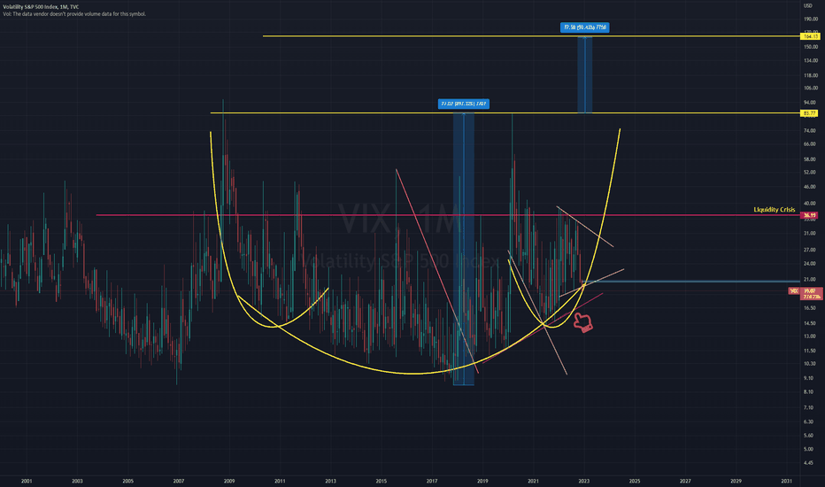This screenshot has height=487, width=825.
Task: Click the 14.50 price axis label
Action: pyautogui.click(x=809, y=324)
